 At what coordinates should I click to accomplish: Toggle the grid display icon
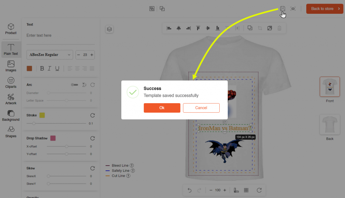coord(246,190)
